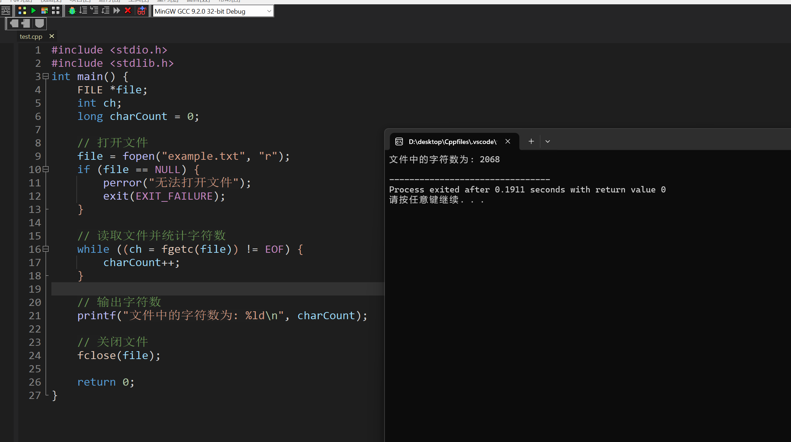Click the Step Out debug icon
Screen dimensions: 791x442
pyautogui.click(x=106, y=10)
